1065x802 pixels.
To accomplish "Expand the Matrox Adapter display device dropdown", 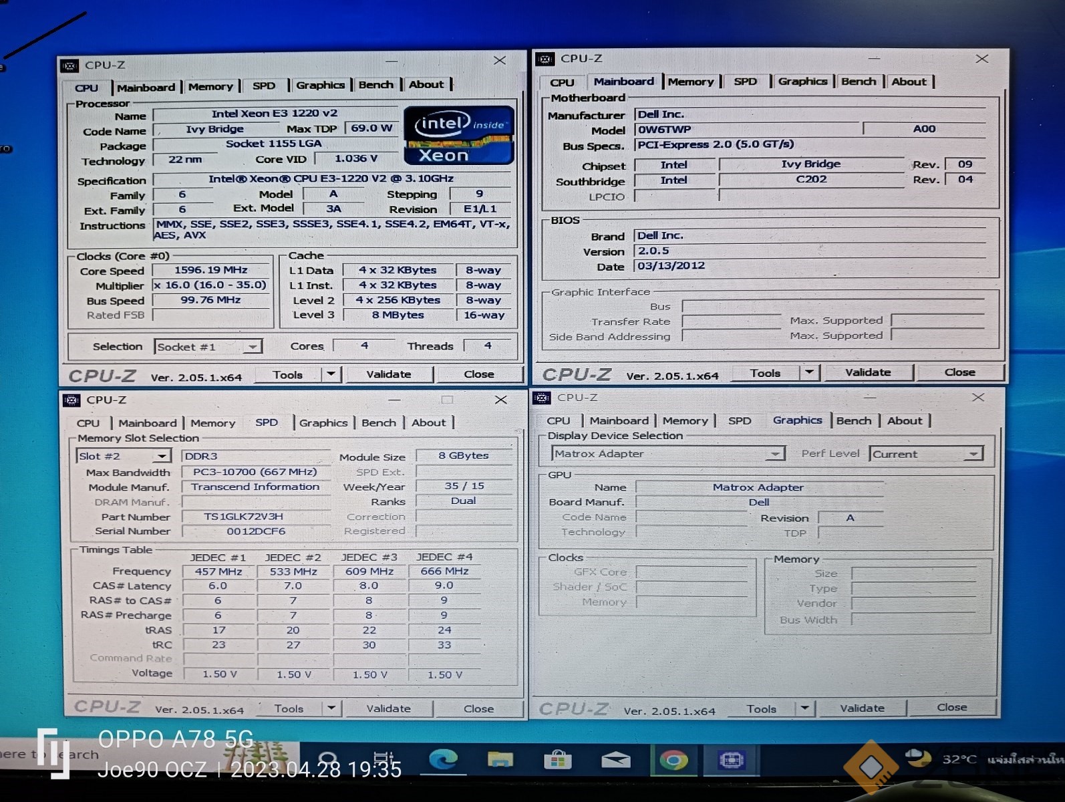I will (774, 454).
